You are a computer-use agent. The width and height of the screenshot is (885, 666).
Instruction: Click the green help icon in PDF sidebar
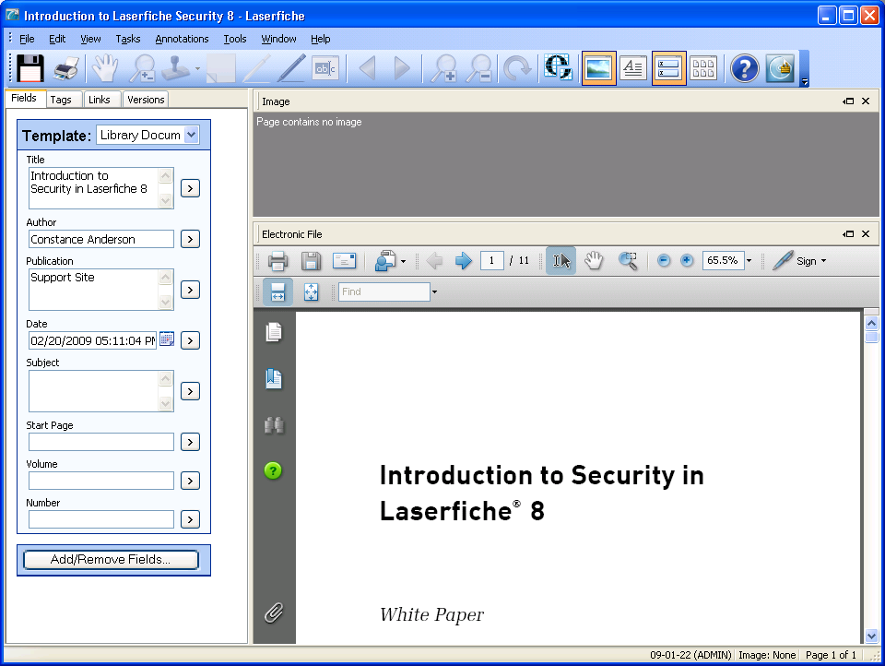(273, 470)
